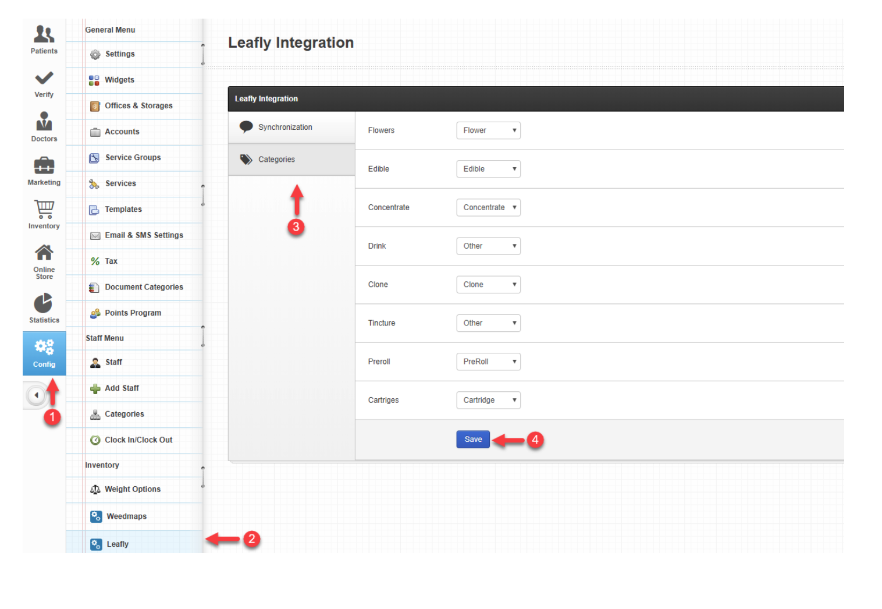The image size is (882, 609).
Task: Open the Email & SMS Settings link
Action: coord(144,235)
